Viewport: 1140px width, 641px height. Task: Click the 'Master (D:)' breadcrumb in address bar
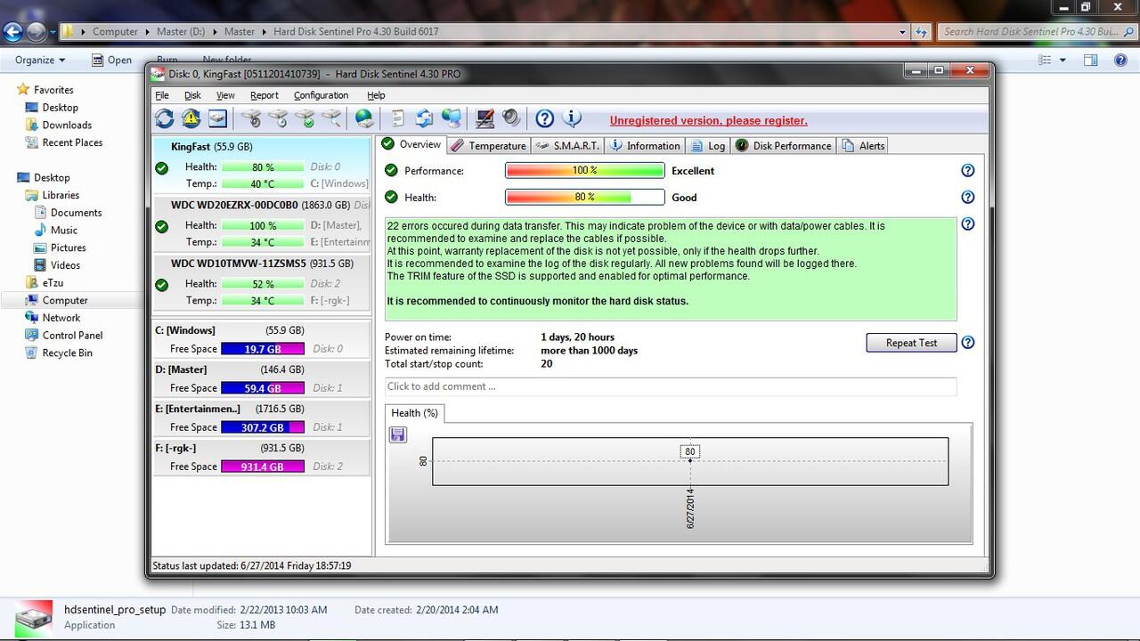coord(181,32)
